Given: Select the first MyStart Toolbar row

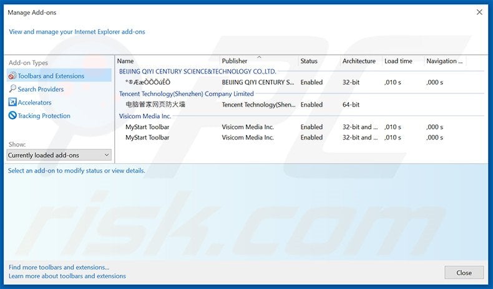Looking at the screenshot, I should tap(300, 127).
